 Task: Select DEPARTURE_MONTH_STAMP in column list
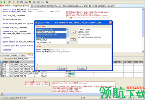tap(51, 35)
